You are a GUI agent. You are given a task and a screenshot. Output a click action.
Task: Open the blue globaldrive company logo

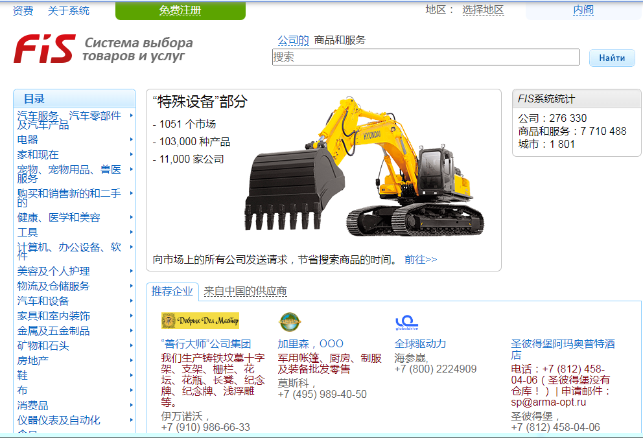(407, 323)
